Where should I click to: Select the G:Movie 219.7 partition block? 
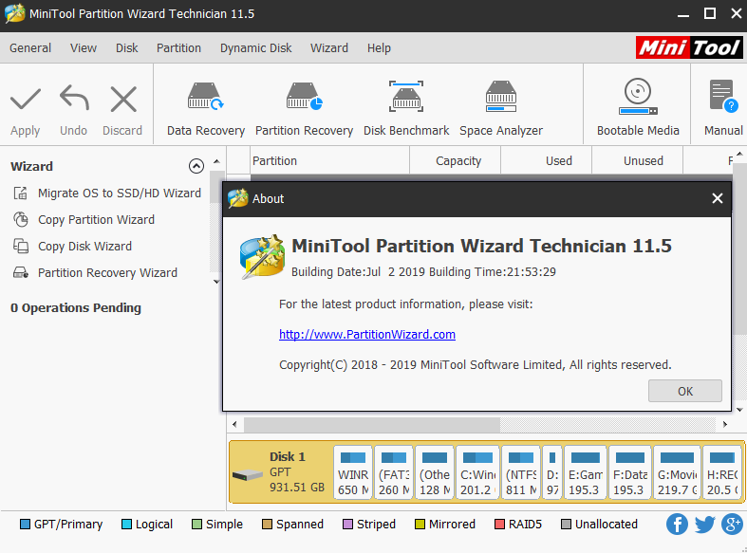[677, 472]
